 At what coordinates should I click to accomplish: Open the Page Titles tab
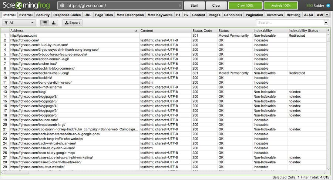coord(104,15)
